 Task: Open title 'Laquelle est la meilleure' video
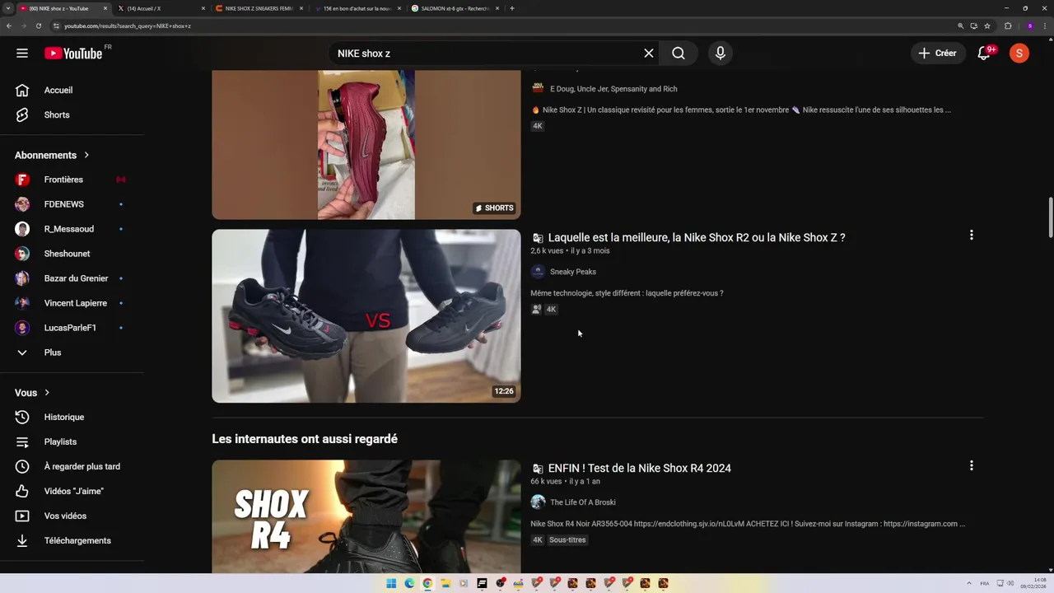pos(697,237)
